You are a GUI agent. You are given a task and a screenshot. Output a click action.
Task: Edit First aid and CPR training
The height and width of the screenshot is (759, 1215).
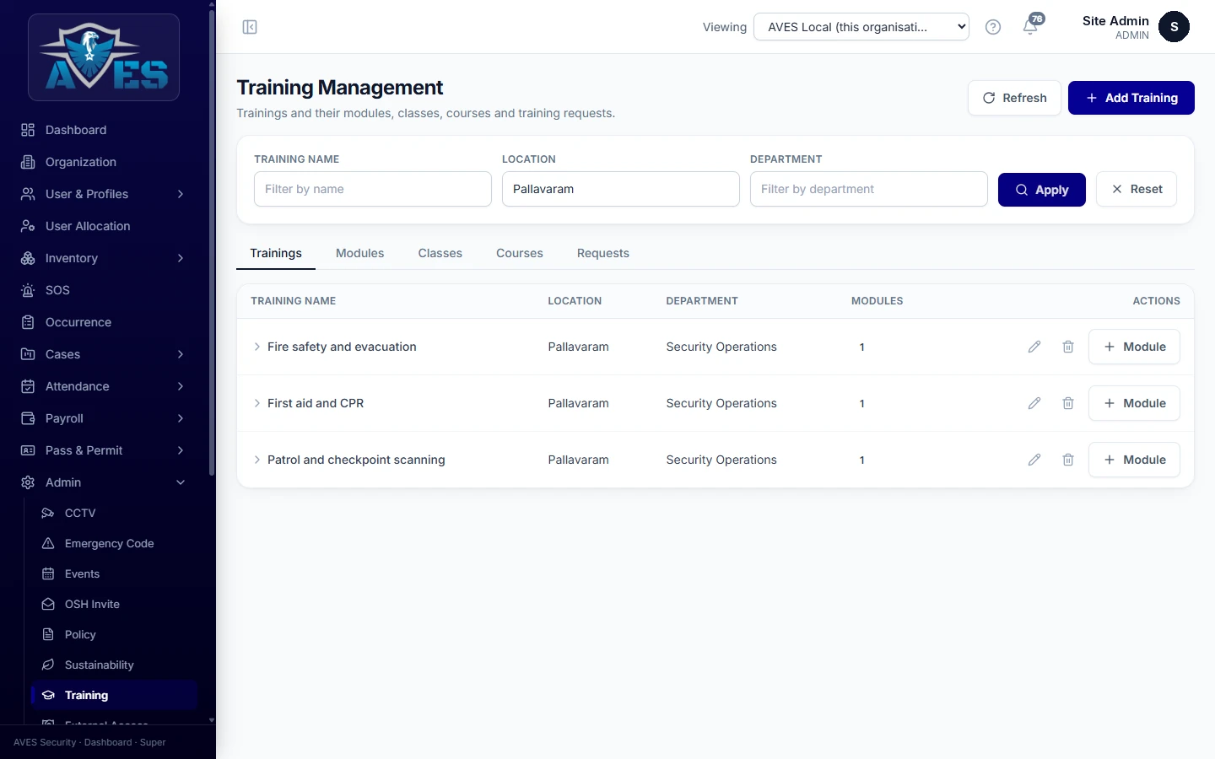[x=1034, y=403]
